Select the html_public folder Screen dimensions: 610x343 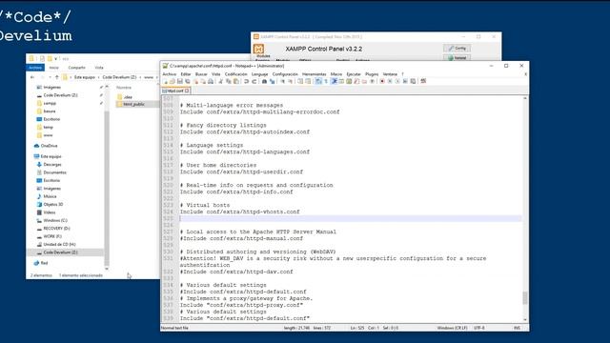coord(133,104)
